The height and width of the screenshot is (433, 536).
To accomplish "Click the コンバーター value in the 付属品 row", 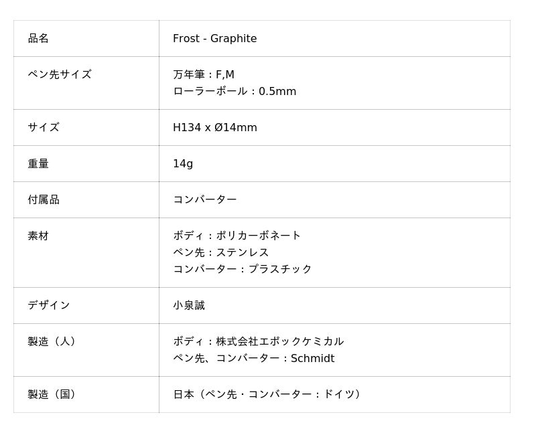I will (205, 200).
